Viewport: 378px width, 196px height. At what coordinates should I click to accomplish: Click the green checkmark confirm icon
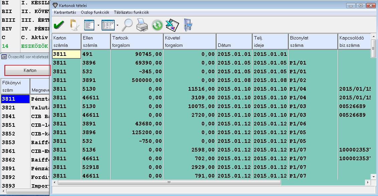(x=59, y=25)
